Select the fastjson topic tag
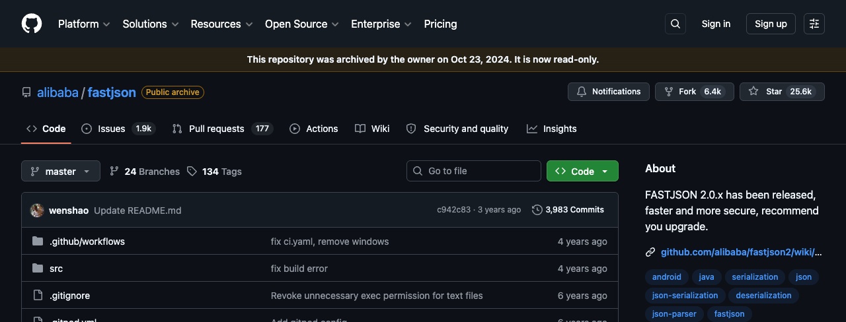 729,314
